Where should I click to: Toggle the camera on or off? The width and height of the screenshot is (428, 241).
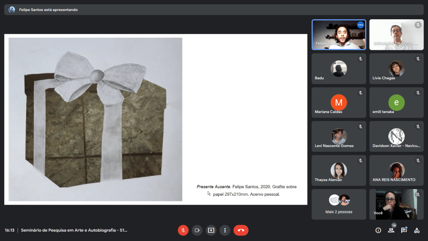[197, 230]
